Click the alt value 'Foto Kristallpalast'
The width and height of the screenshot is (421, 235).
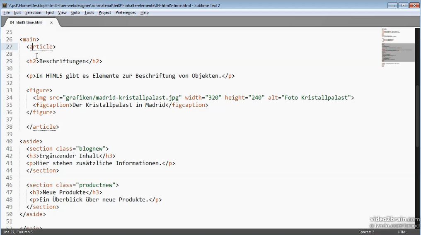pyautogui.click(x=316, y=98)
